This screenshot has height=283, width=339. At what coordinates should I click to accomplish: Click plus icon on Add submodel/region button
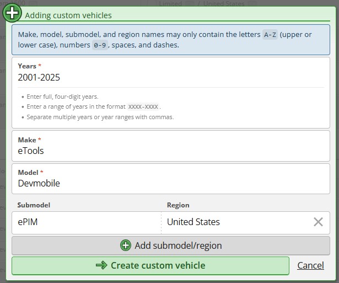(126, 245)
